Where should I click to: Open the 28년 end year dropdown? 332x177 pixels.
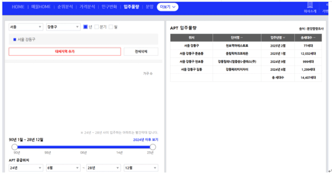point(103,168)
